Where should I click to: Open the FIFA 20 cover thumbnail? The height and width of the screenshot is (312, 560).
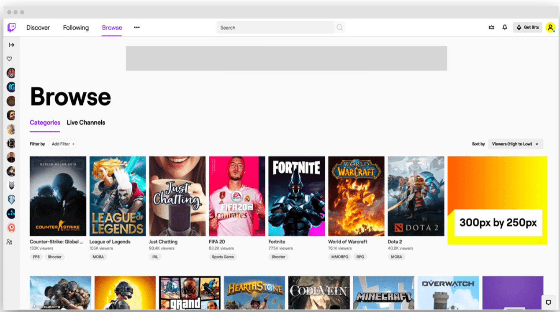coord(237,196)
